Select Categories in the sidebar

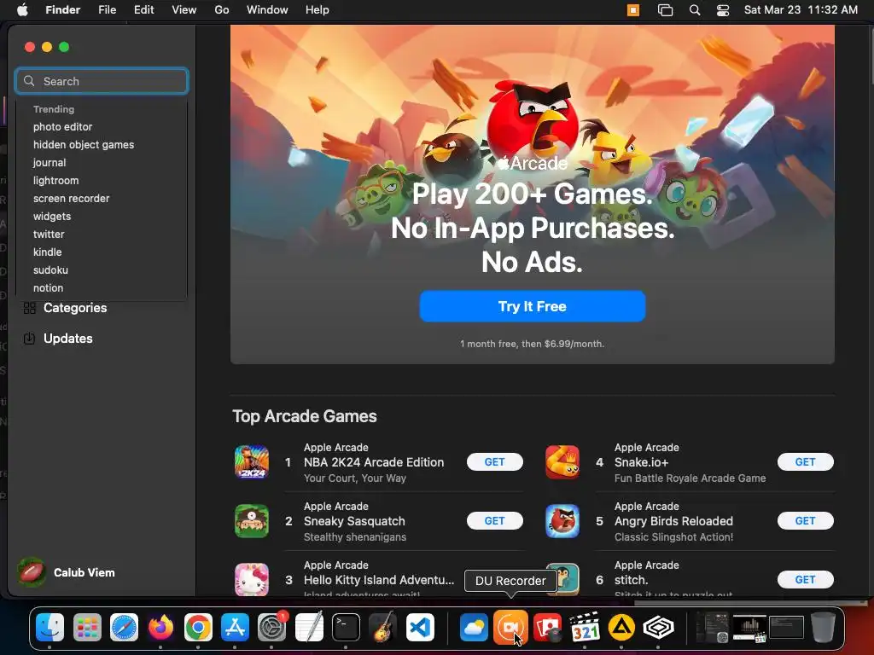click(x=75, y=308)
